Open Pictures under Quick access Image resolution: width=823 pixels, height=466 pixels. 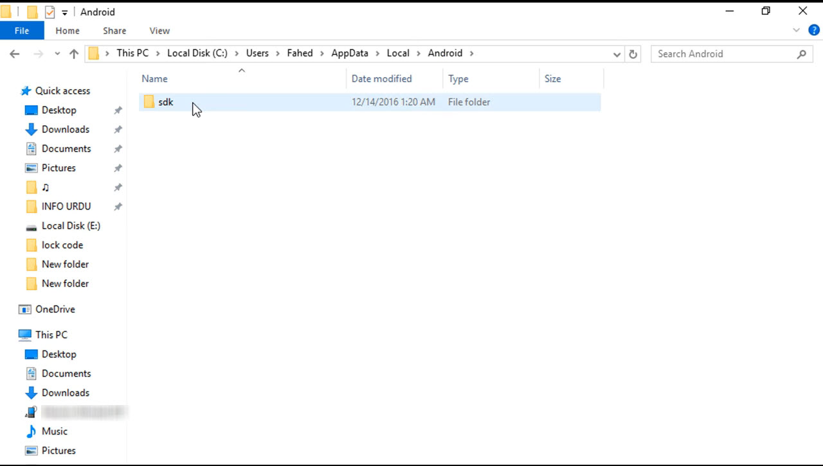pyautogui.click(x=59, y=168)
